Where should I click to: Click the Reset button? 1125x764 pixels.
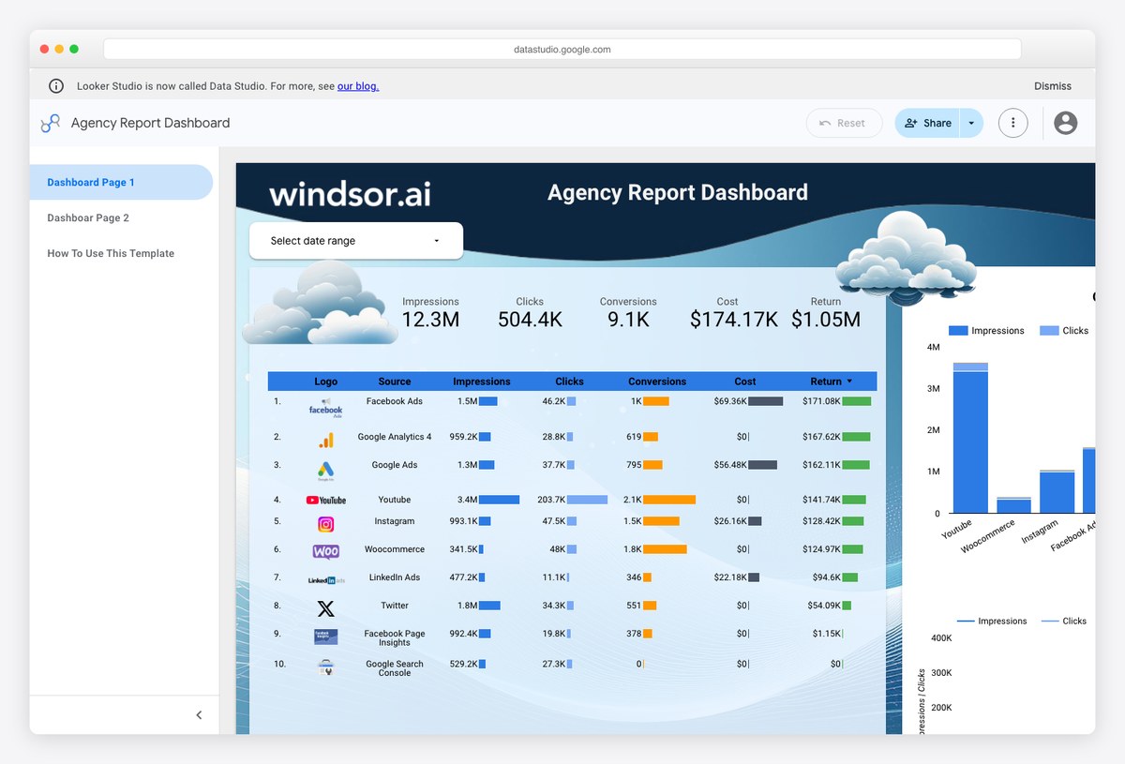844,123
